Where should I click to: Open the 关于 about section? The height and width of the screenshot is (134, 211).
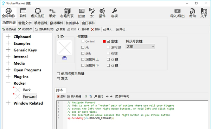204,13
